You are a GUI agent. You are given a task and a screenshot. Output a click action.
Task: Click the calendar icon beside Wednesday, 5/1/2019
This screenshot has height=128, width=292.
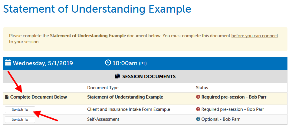click(8, 63)
